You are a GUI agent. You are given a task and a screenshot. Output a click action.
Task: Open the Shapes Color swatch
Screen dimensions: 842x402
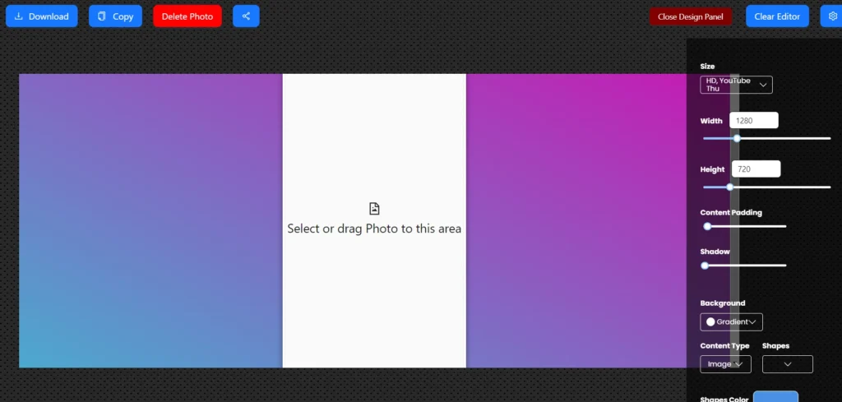(x=775, y=396)
